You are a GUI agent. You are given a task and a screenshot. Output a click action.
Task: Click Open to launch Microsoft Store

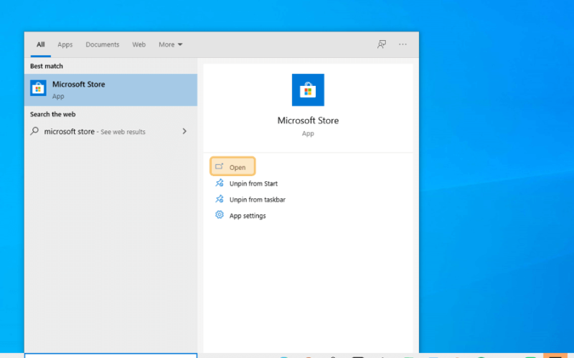click(x=232, y=167)
